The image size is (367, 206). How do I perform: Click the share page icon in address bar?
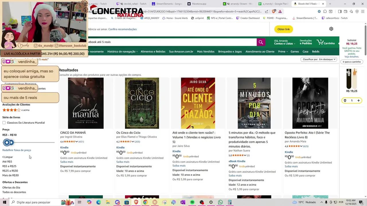coord(267,11)
